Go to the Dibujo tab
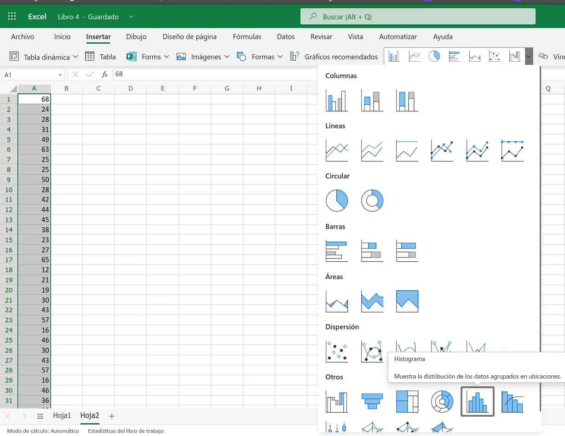The height and width of the screenshot is (436, 565). 136,37
